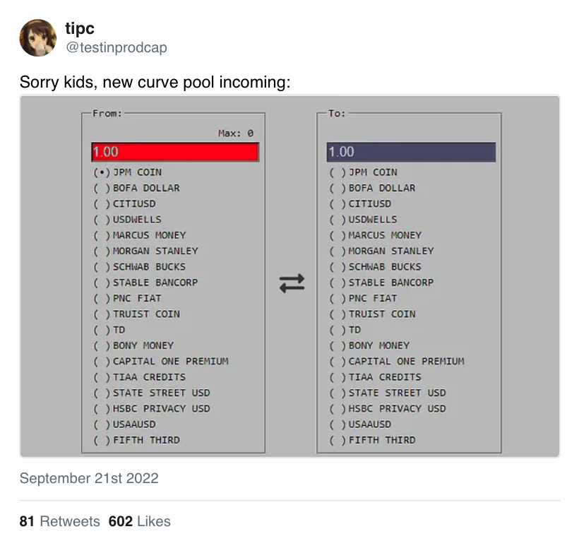Image resolution: width=579 pixels, height=541 pixels.
Task: Select STABLE BANCORP in To list
Action: pyautogui.click(x=338, y=283)
